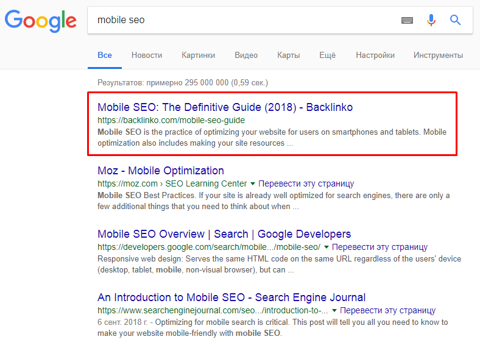The image size is (480, 345).
Task: Select the Все tab
Action: pyautogui.click(x=105, y=55)
